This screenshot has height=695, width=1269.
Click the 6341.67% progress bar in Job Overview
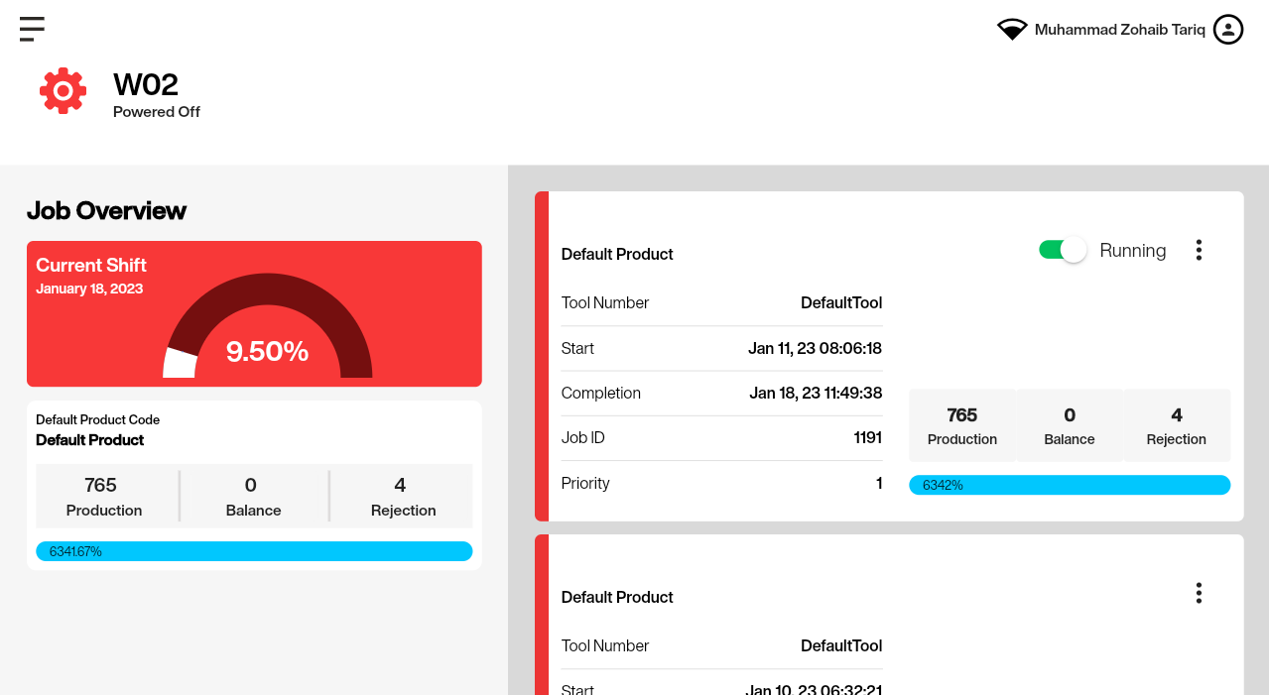[254, 551]
